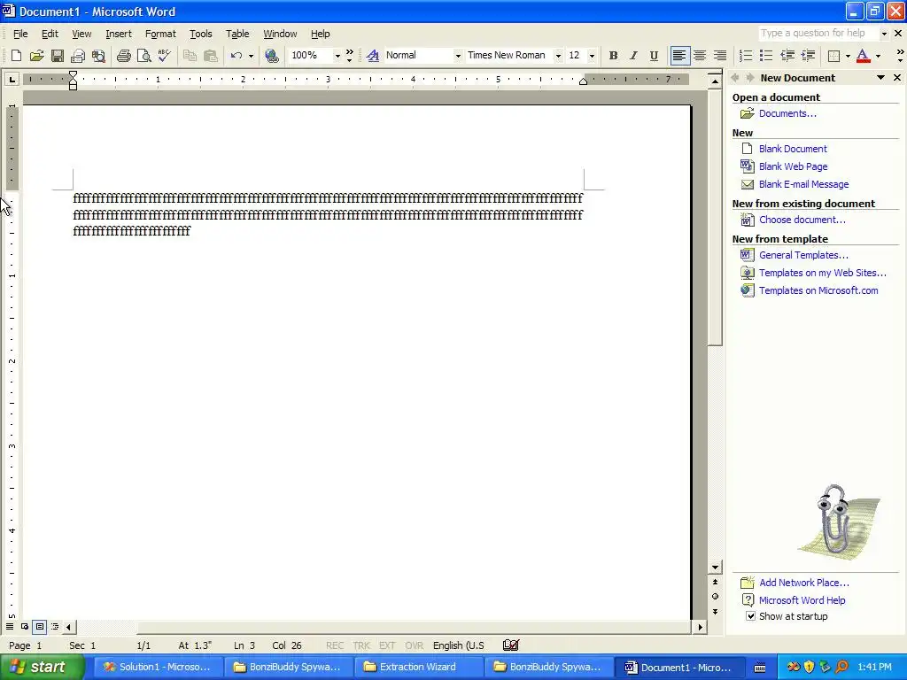The height and width of the screenshot is (680, 907).
Task: Click the spelling status book icon
Action: 511,645
